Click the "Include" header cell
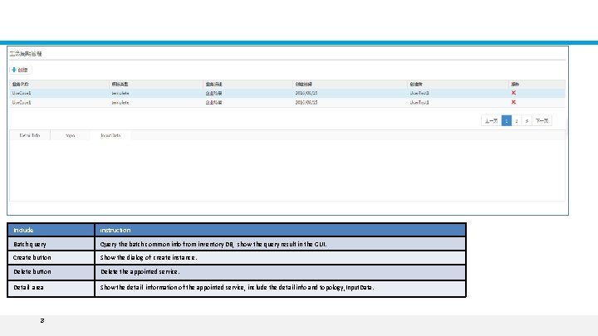Screen dimensions: 598x336 click(x=51, y=230)
